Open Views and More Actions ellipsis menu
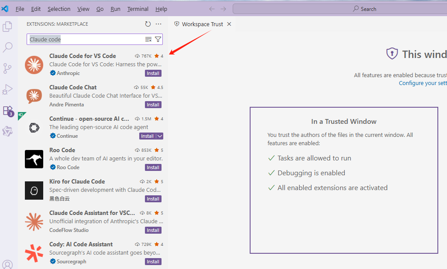 coord(158,24)
